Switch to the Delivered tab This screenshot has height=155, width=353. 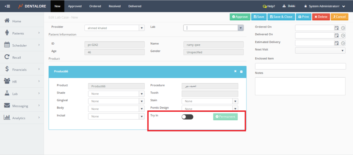[135, 6]
